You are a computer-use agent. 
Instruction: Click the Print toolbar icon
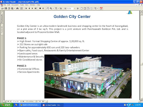coord(9,8)
